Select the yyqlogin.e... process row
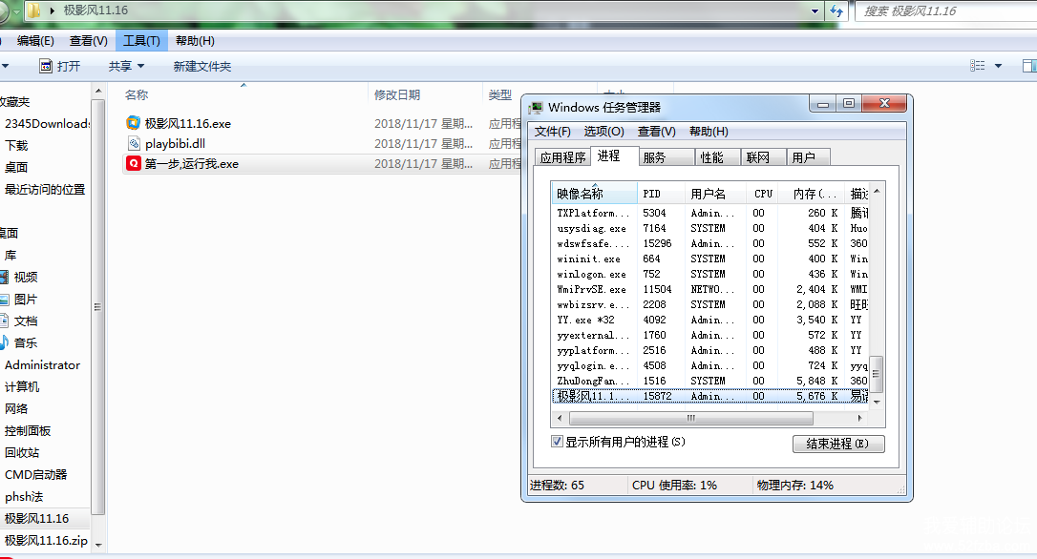1037x559 pixels. coord(709,365)
